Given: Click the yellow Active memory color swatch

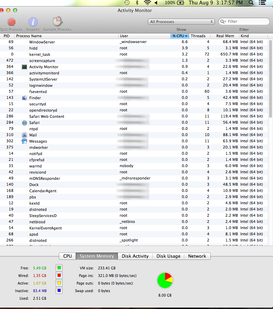Looking at the screenshot, I should [59, 283].
